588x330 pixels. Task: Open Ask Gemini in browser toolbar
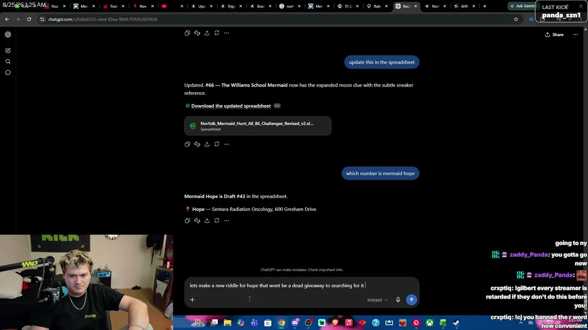[523, 6]
